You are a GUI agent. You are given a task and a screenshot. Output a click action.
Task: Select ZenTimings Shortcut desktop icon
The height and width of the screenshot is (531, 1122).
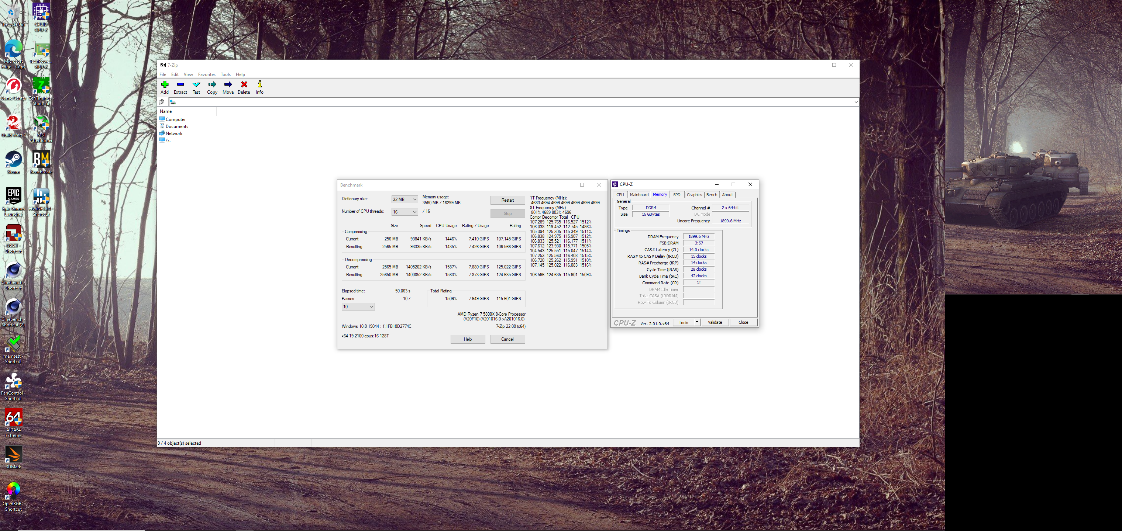coord(41,91)
